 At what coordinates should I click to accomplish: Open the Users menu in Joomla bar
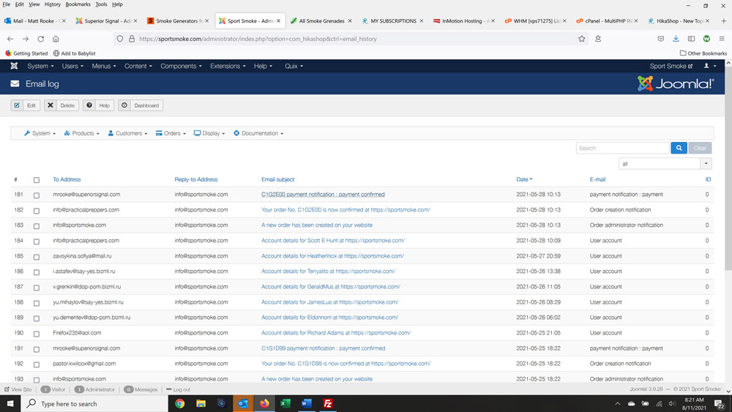click(72, 67)
